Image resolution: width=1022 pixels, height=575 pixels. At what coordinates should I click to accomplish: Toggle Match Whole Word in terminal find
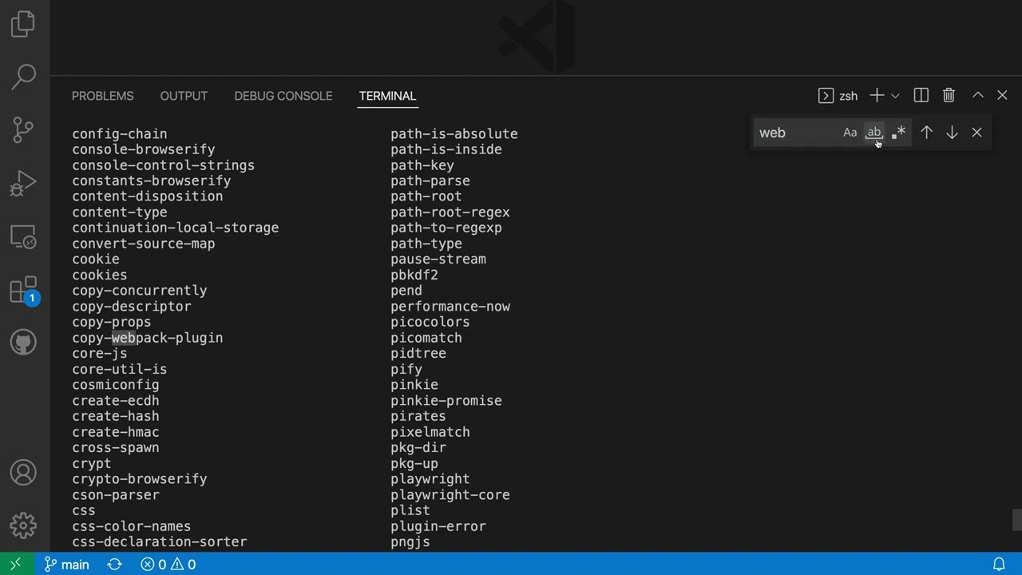tap(874, 133)
